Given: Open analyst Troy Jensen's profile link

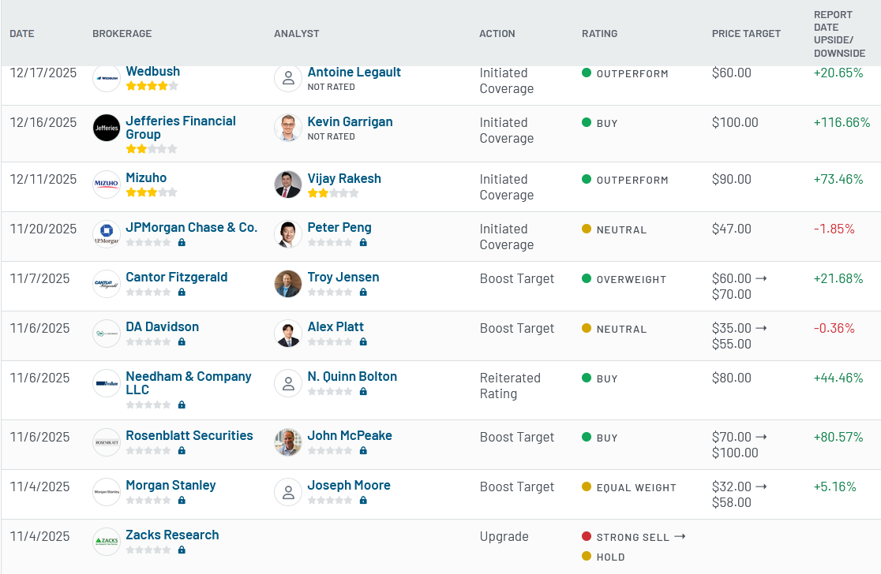Looking at the screenshot, I should [343, 278].
